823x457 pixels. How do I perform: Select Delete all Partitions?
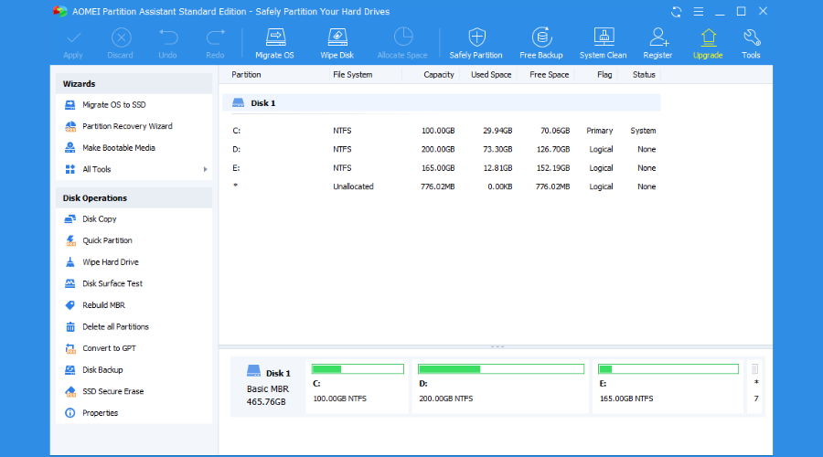pyautogui.click(x=115, y=327)
